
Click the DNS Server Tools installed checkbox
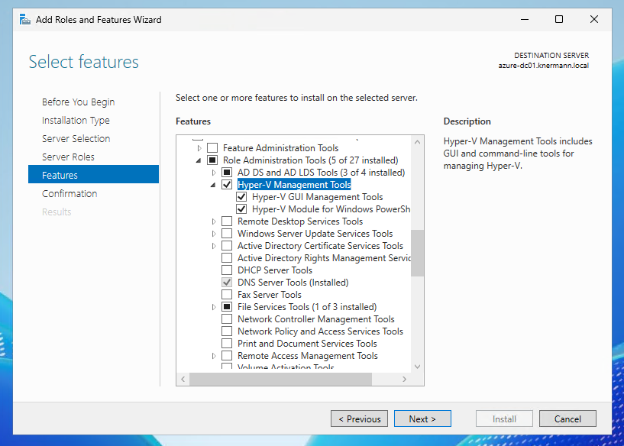(x=227, y=283)
